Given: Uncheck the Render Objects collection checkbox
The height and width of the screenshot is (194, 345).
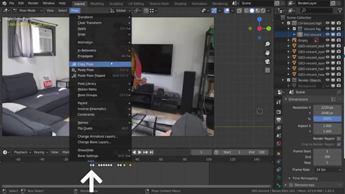Looking at the screenshot, I should [x=289, y=80].
